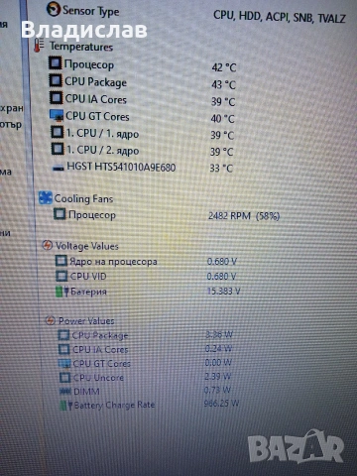Click the Voltage Values lightning icon
357x476 pixels.
pos(47,245)
